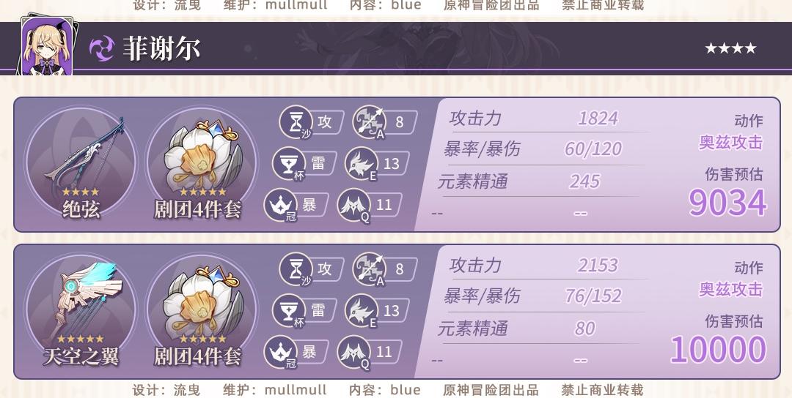Click the elemental skill E icon in 天空之翼 build

tap(362, 311)
